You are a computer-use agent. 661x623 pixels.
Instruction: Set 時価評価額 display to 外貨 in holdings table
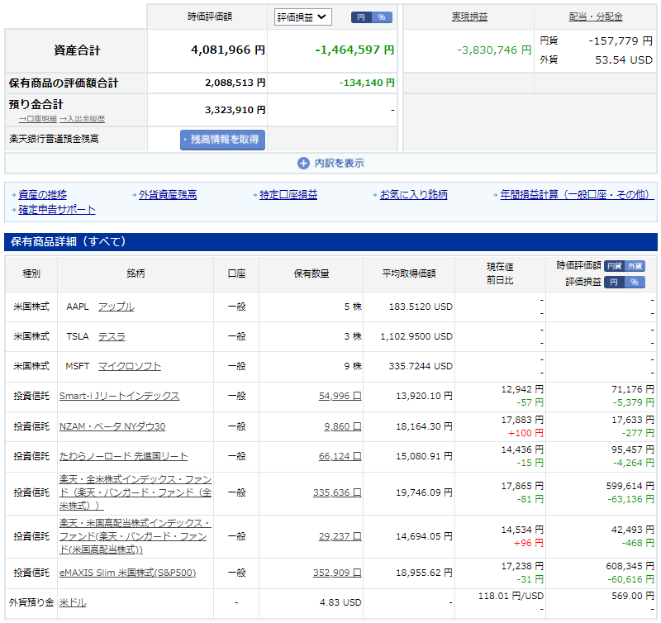coord(635,266)
